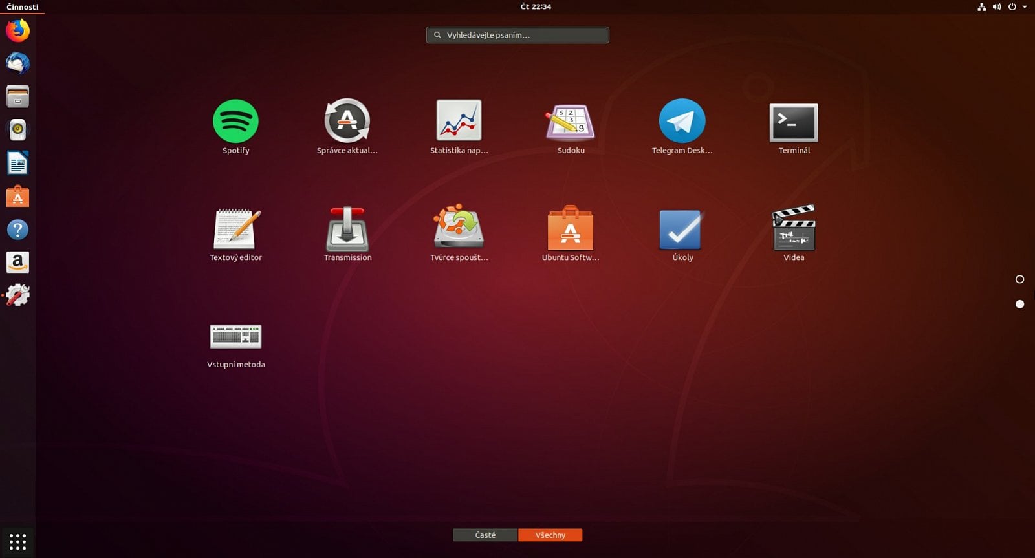Select the Všechny tab

click(x=550, y=535)
